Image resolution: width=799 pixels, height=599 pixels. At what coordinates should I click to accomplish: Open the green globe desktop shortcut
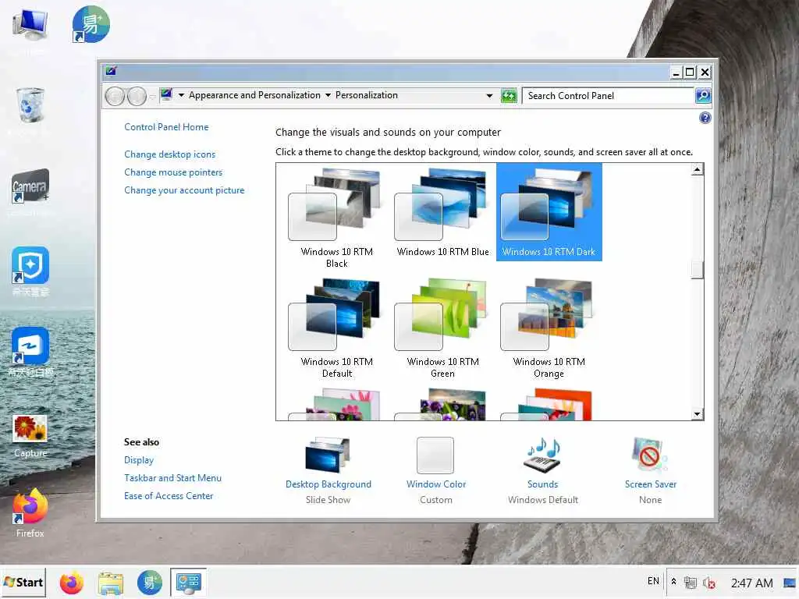[x=91, y=24]
